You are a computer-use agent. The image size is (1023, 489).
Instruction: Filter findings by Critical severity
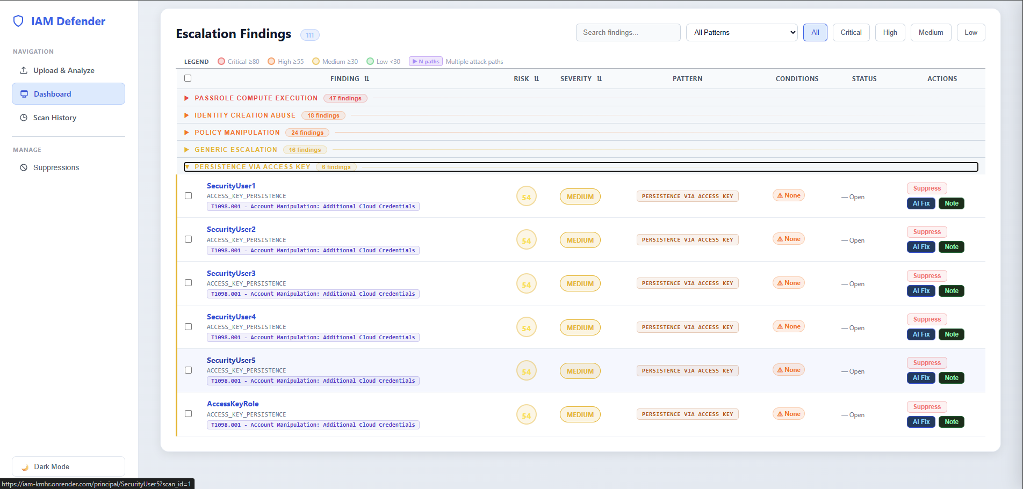851,33
